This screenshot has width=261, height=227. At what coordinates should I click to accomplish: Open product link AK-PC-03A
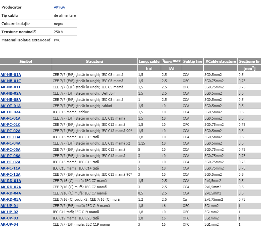point(10,137)
